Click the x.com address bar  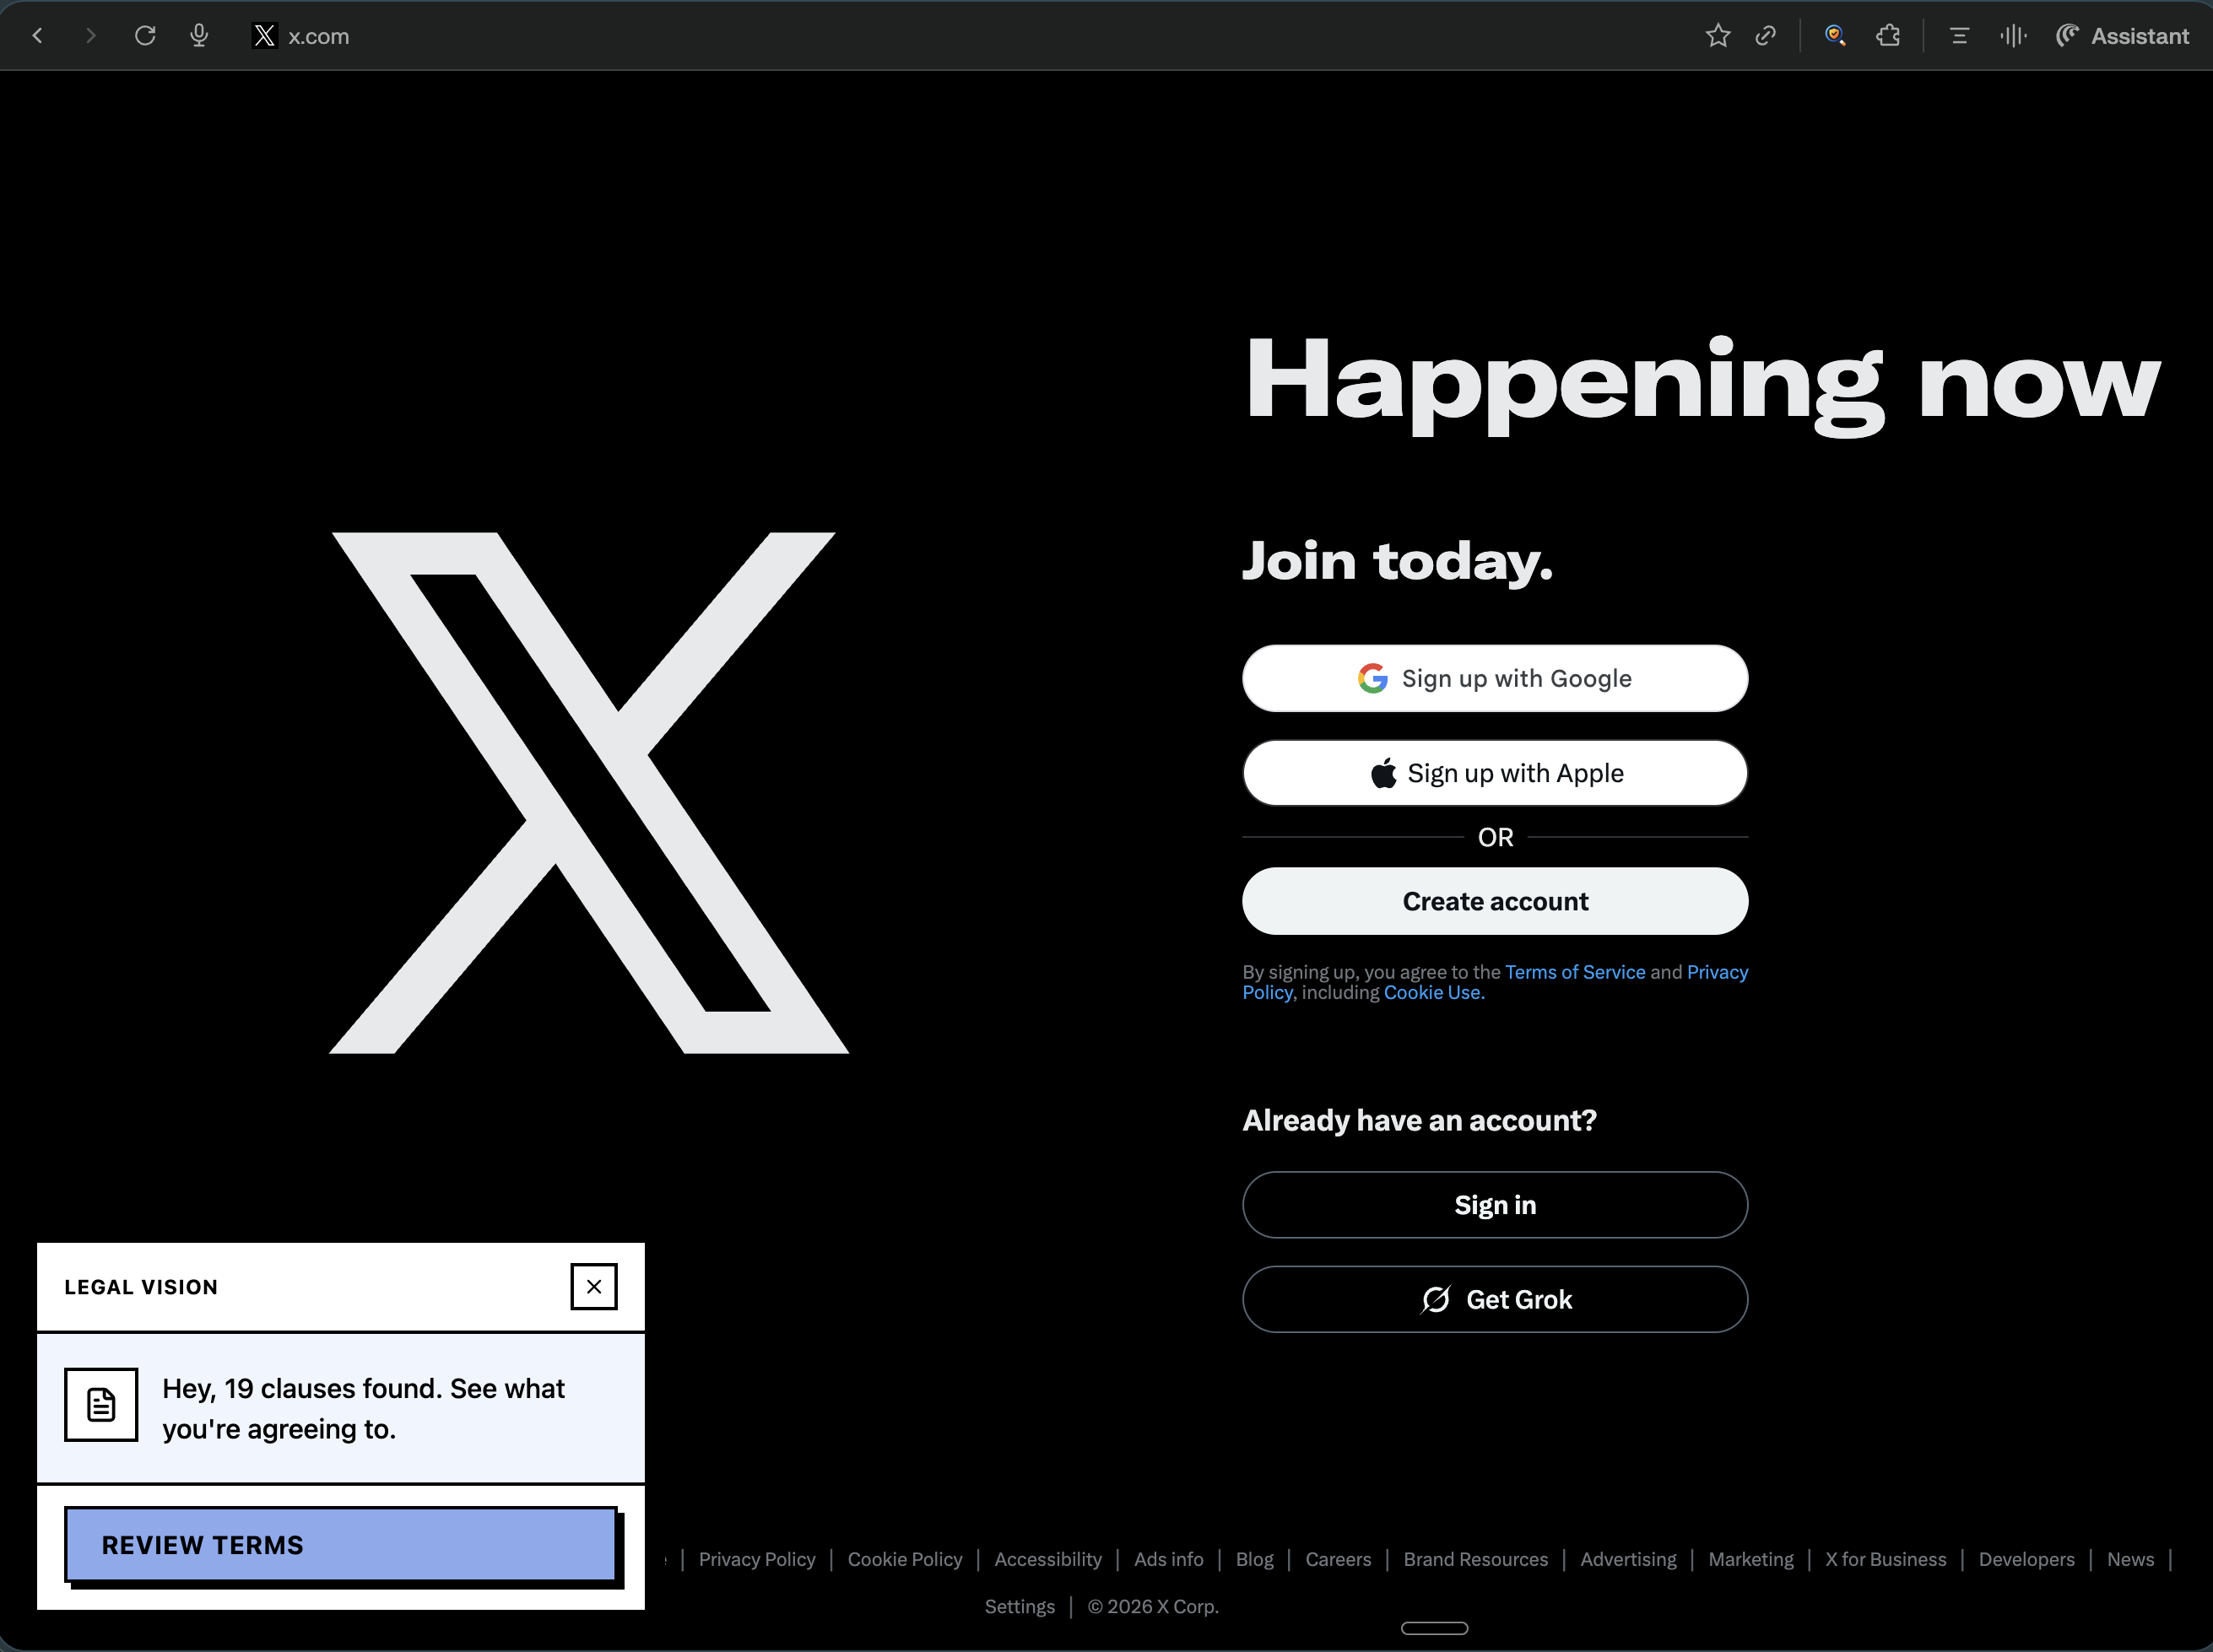(x=320, y=36)
